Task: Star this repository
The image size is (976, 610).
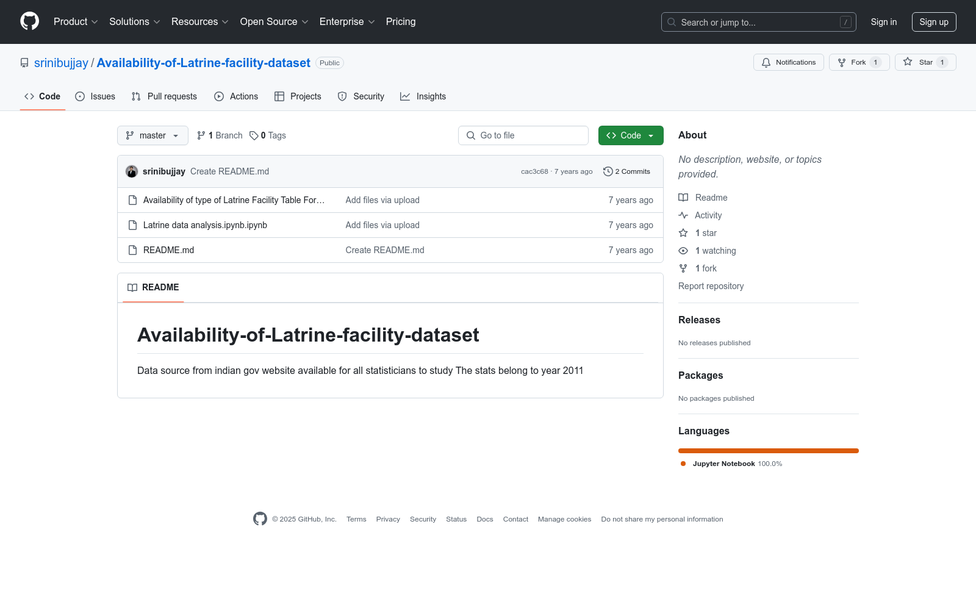Action: click(925, 62)
